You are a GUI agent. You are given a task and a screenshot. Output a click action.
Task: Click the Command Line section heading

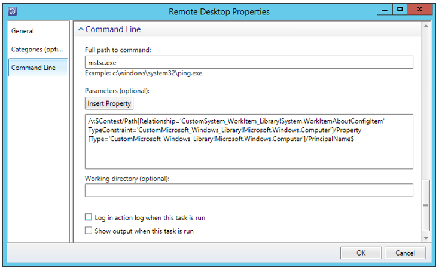tap(113, 29)
